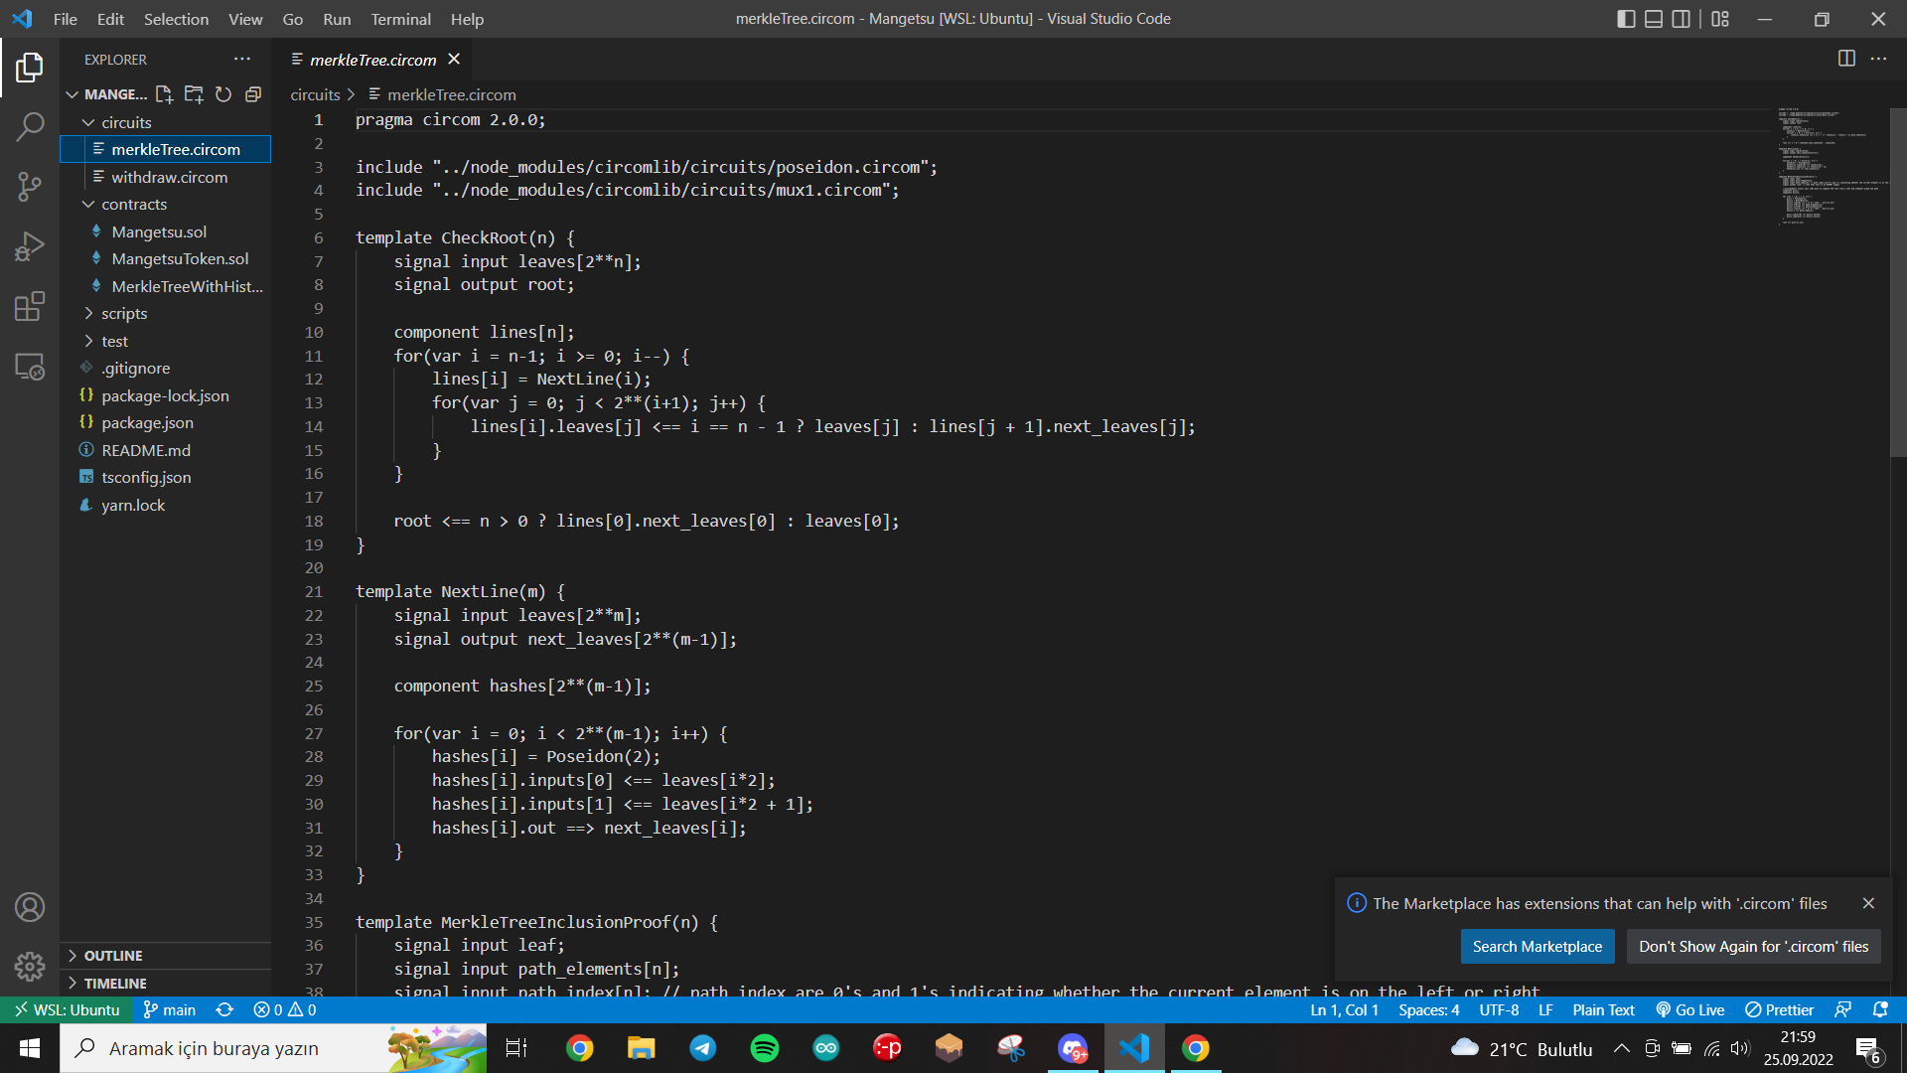Click the synchronize changes icon in status bar
Screen dimensions: 1907x1073
point(224,1009)
